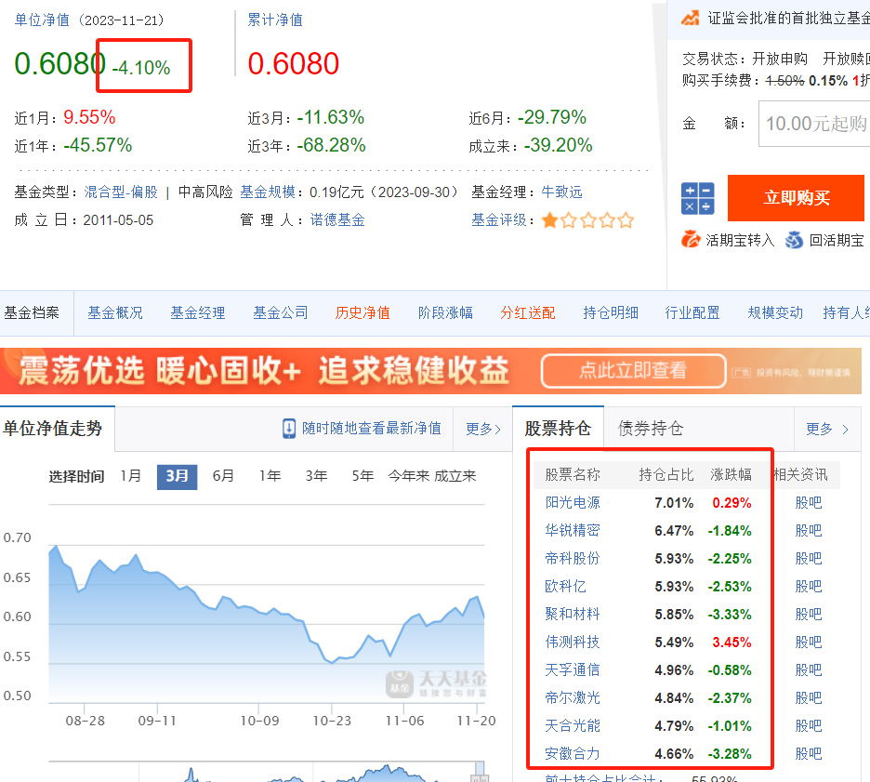Open 股吧 link in the 伟测科技 row
Screen dimensions: 870x782
coord(809,643)
